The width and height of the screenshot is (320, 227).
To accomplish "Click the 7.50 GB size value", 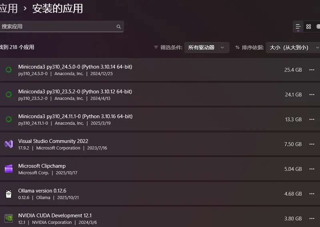I will pos(293,144).
